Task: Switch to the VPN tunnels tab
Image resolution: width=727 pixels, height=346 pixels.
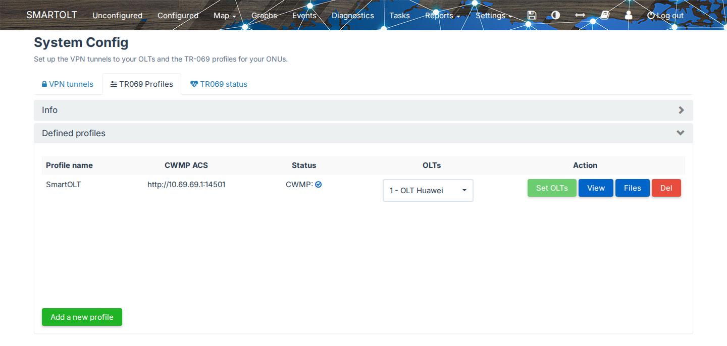Action: pos(68,84)
